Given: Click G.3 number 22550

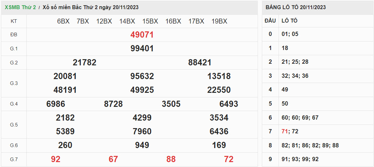Looking at the screenshot, I should point(219,90).
